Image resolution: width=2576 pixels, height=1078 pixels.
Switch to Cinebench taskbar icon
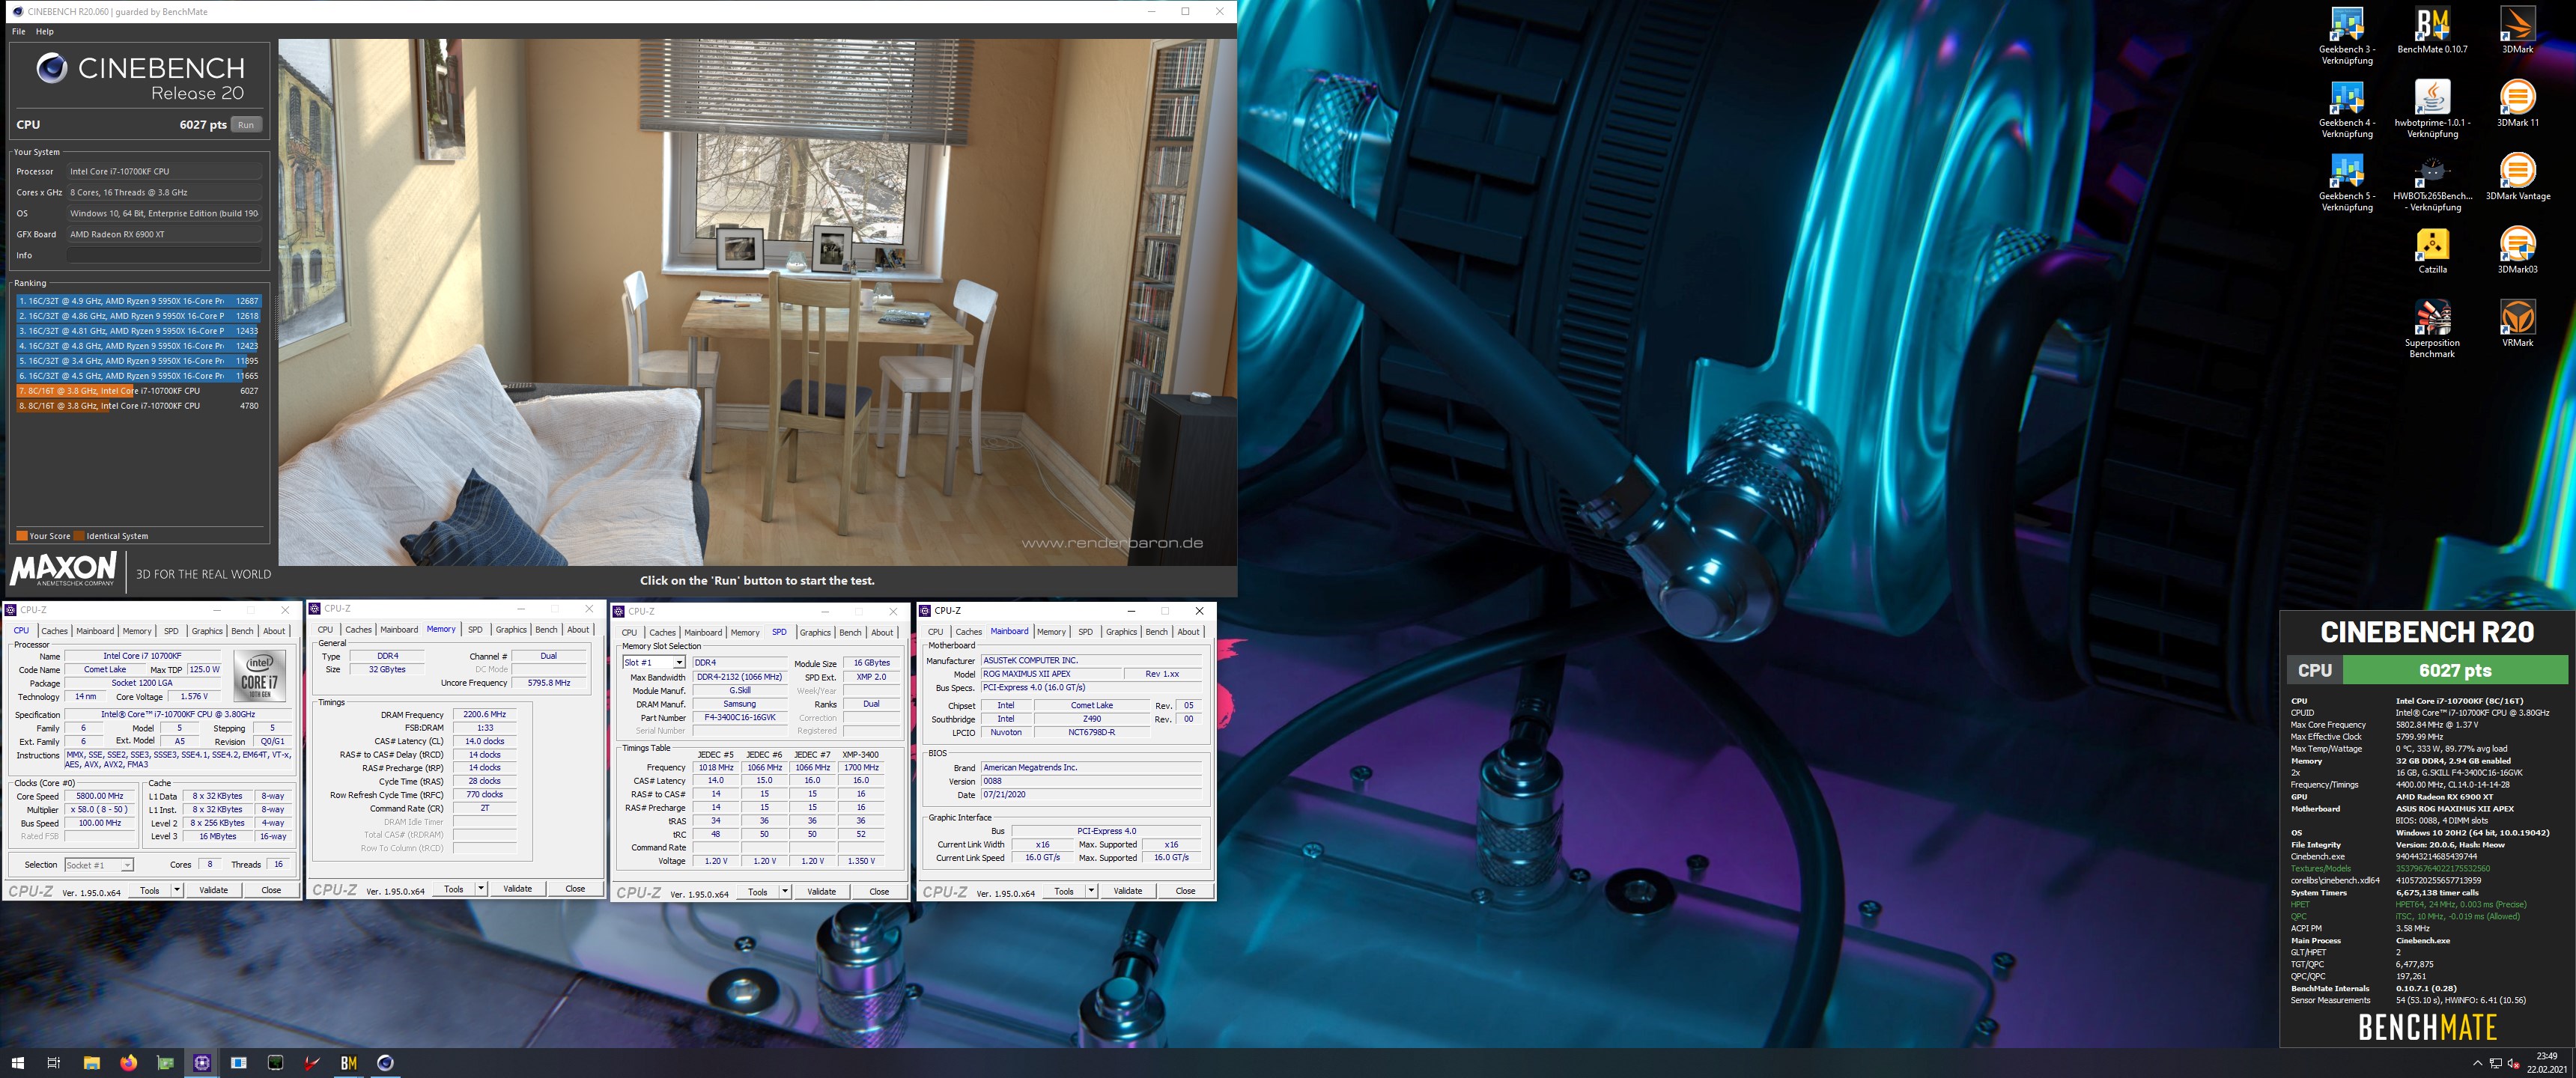[x=385, y=1062]
